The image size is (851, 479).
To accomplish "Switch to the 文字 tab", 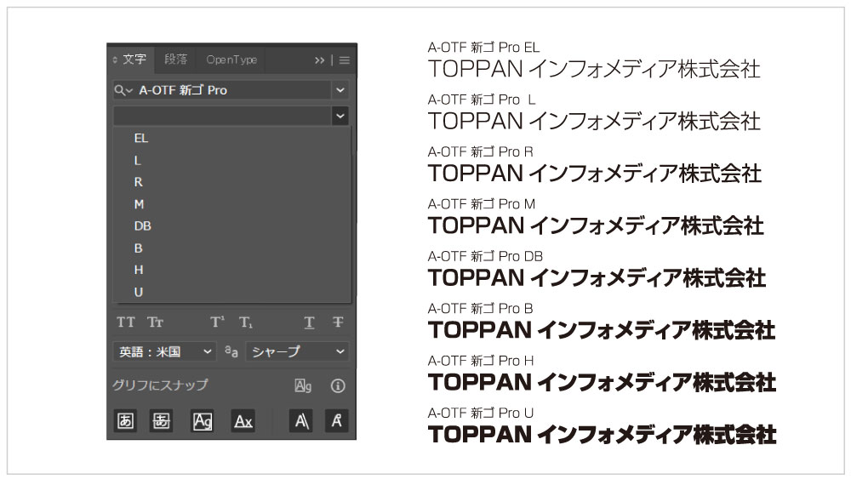I will 134,59.
